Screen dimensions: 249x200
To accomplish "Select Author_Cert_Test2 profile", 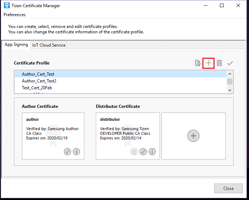I will pyautogui.click(x=121, y=81).
